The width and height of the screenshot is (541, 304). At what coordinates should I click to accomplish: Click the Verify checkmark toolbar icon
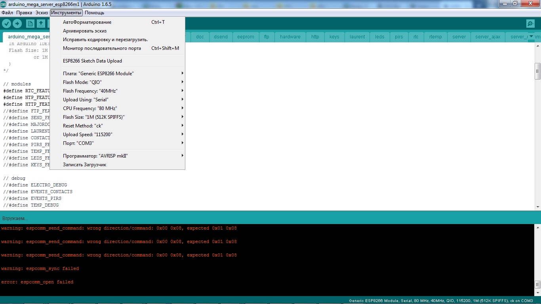point(6,24)
